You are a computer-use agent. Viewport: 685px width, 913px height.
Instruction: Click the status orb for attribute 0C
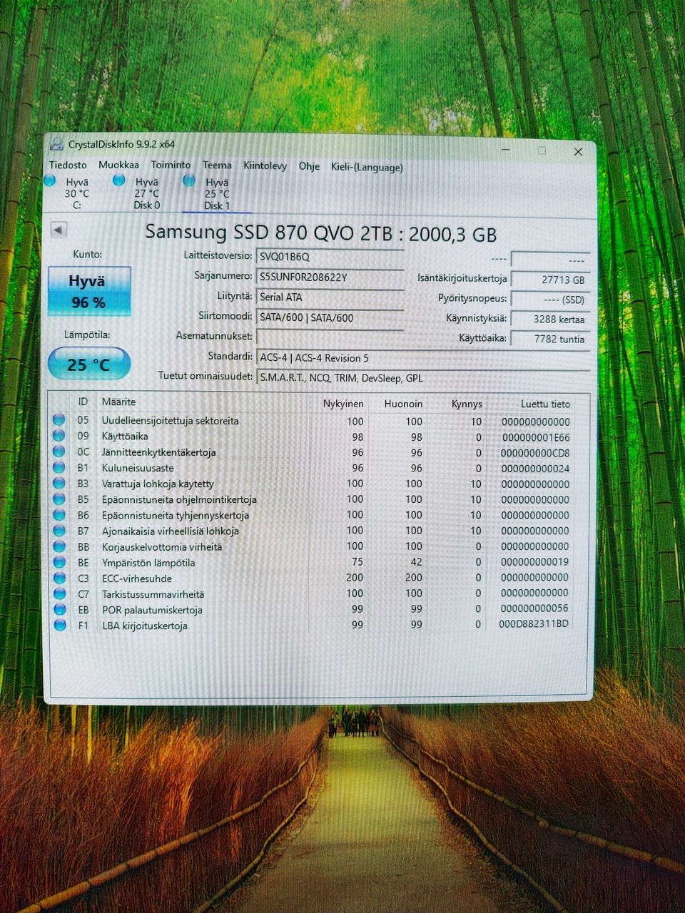[59, 452]
